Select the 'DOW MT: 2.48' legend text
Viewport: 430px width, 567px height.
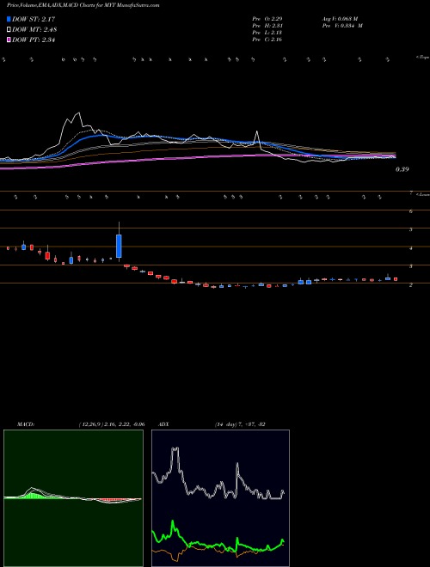pyautogui.click(x=34, y=30)
